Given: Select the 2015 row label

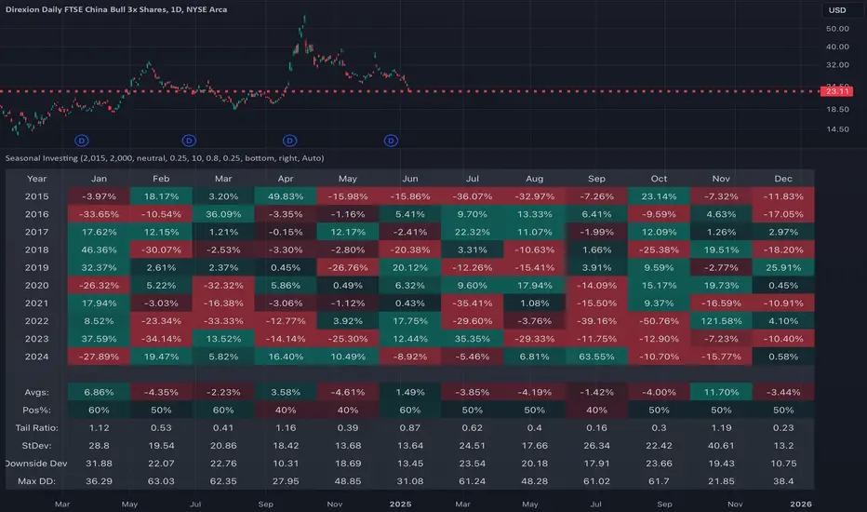Looking at the screenshot, I should click(x=37, y=196).
